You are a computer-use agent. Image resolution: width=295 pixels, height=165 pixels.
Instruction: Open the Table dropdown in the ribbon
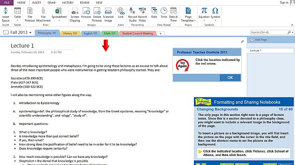point(17,20)
